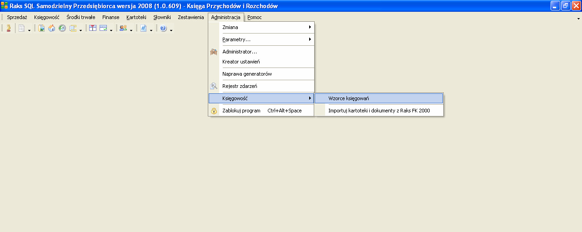Open dropdown arrow beside the help icon
Image resolution: width=582 pixels, height=232 pixels.
(171, 30)
